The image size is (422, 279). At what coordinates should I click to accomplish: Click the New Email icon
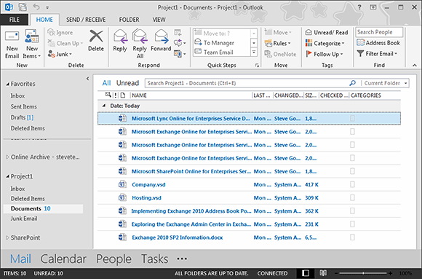pos(12,37)
